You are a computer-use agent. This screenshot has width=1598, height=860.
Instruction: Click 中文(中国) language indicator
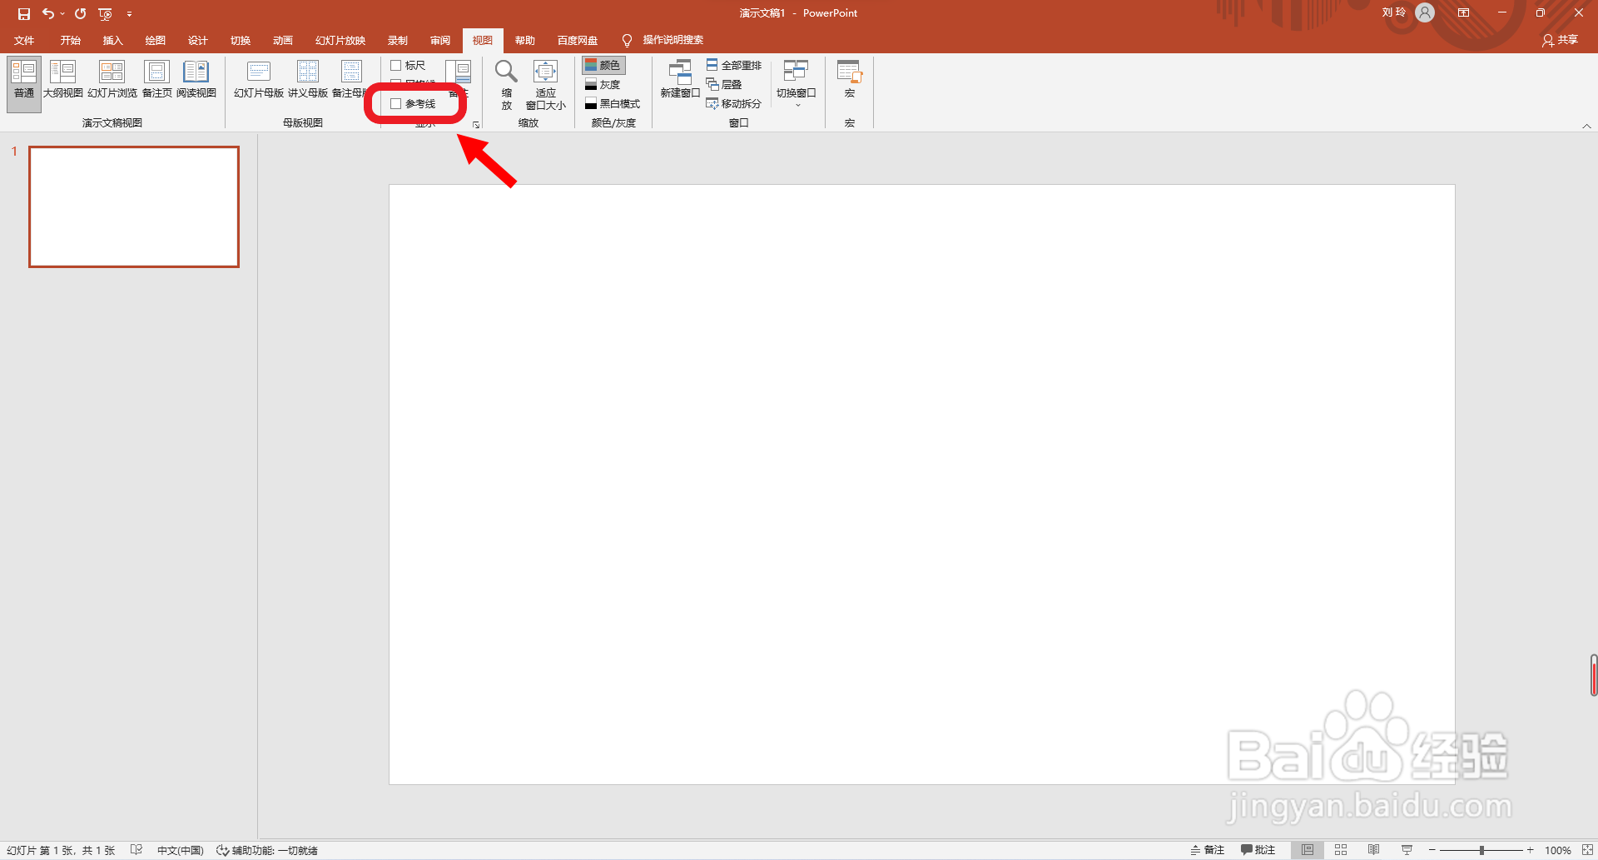point(181,850)
